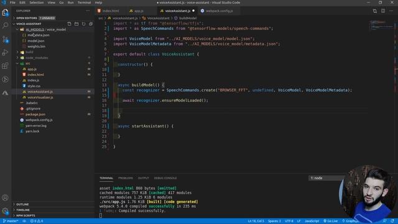
Task: Open the Extensions view in the activity bar
Action: (x=5, y=66)
